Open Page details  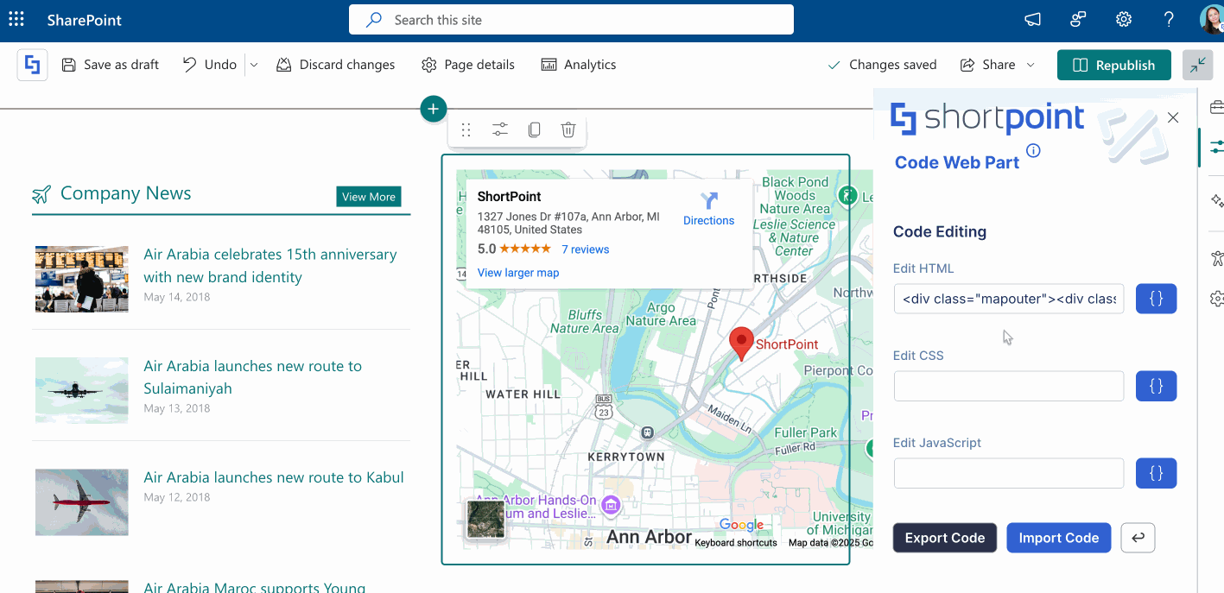pyautogui.click(x=468, y=65)
